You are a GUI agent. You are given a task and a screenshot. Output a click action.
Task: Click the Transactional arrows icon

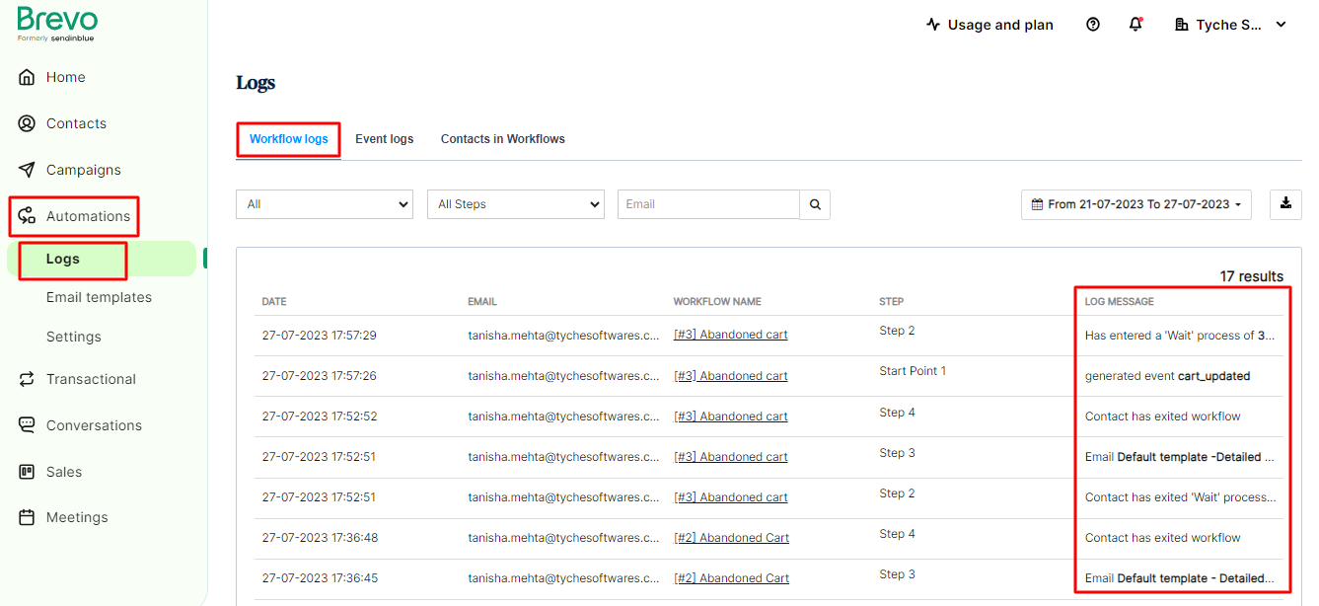point(27,379)
